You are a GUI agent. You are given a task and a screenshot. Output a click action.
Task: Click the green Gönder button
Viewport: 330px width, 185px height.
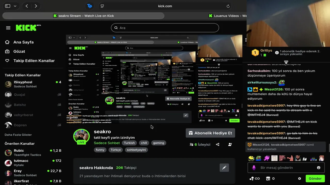[x=315, y=179]
